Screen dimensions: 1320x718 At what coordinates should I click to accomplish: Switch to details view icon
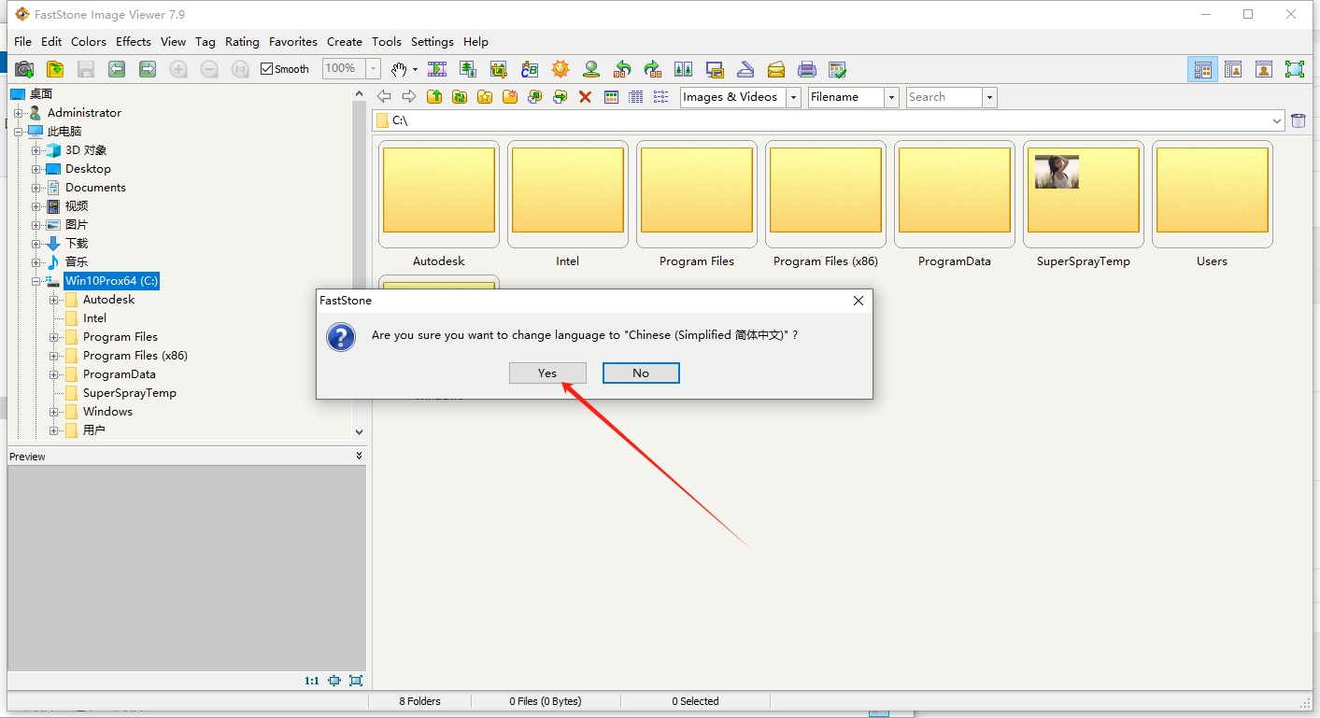(x=636, y=96)
